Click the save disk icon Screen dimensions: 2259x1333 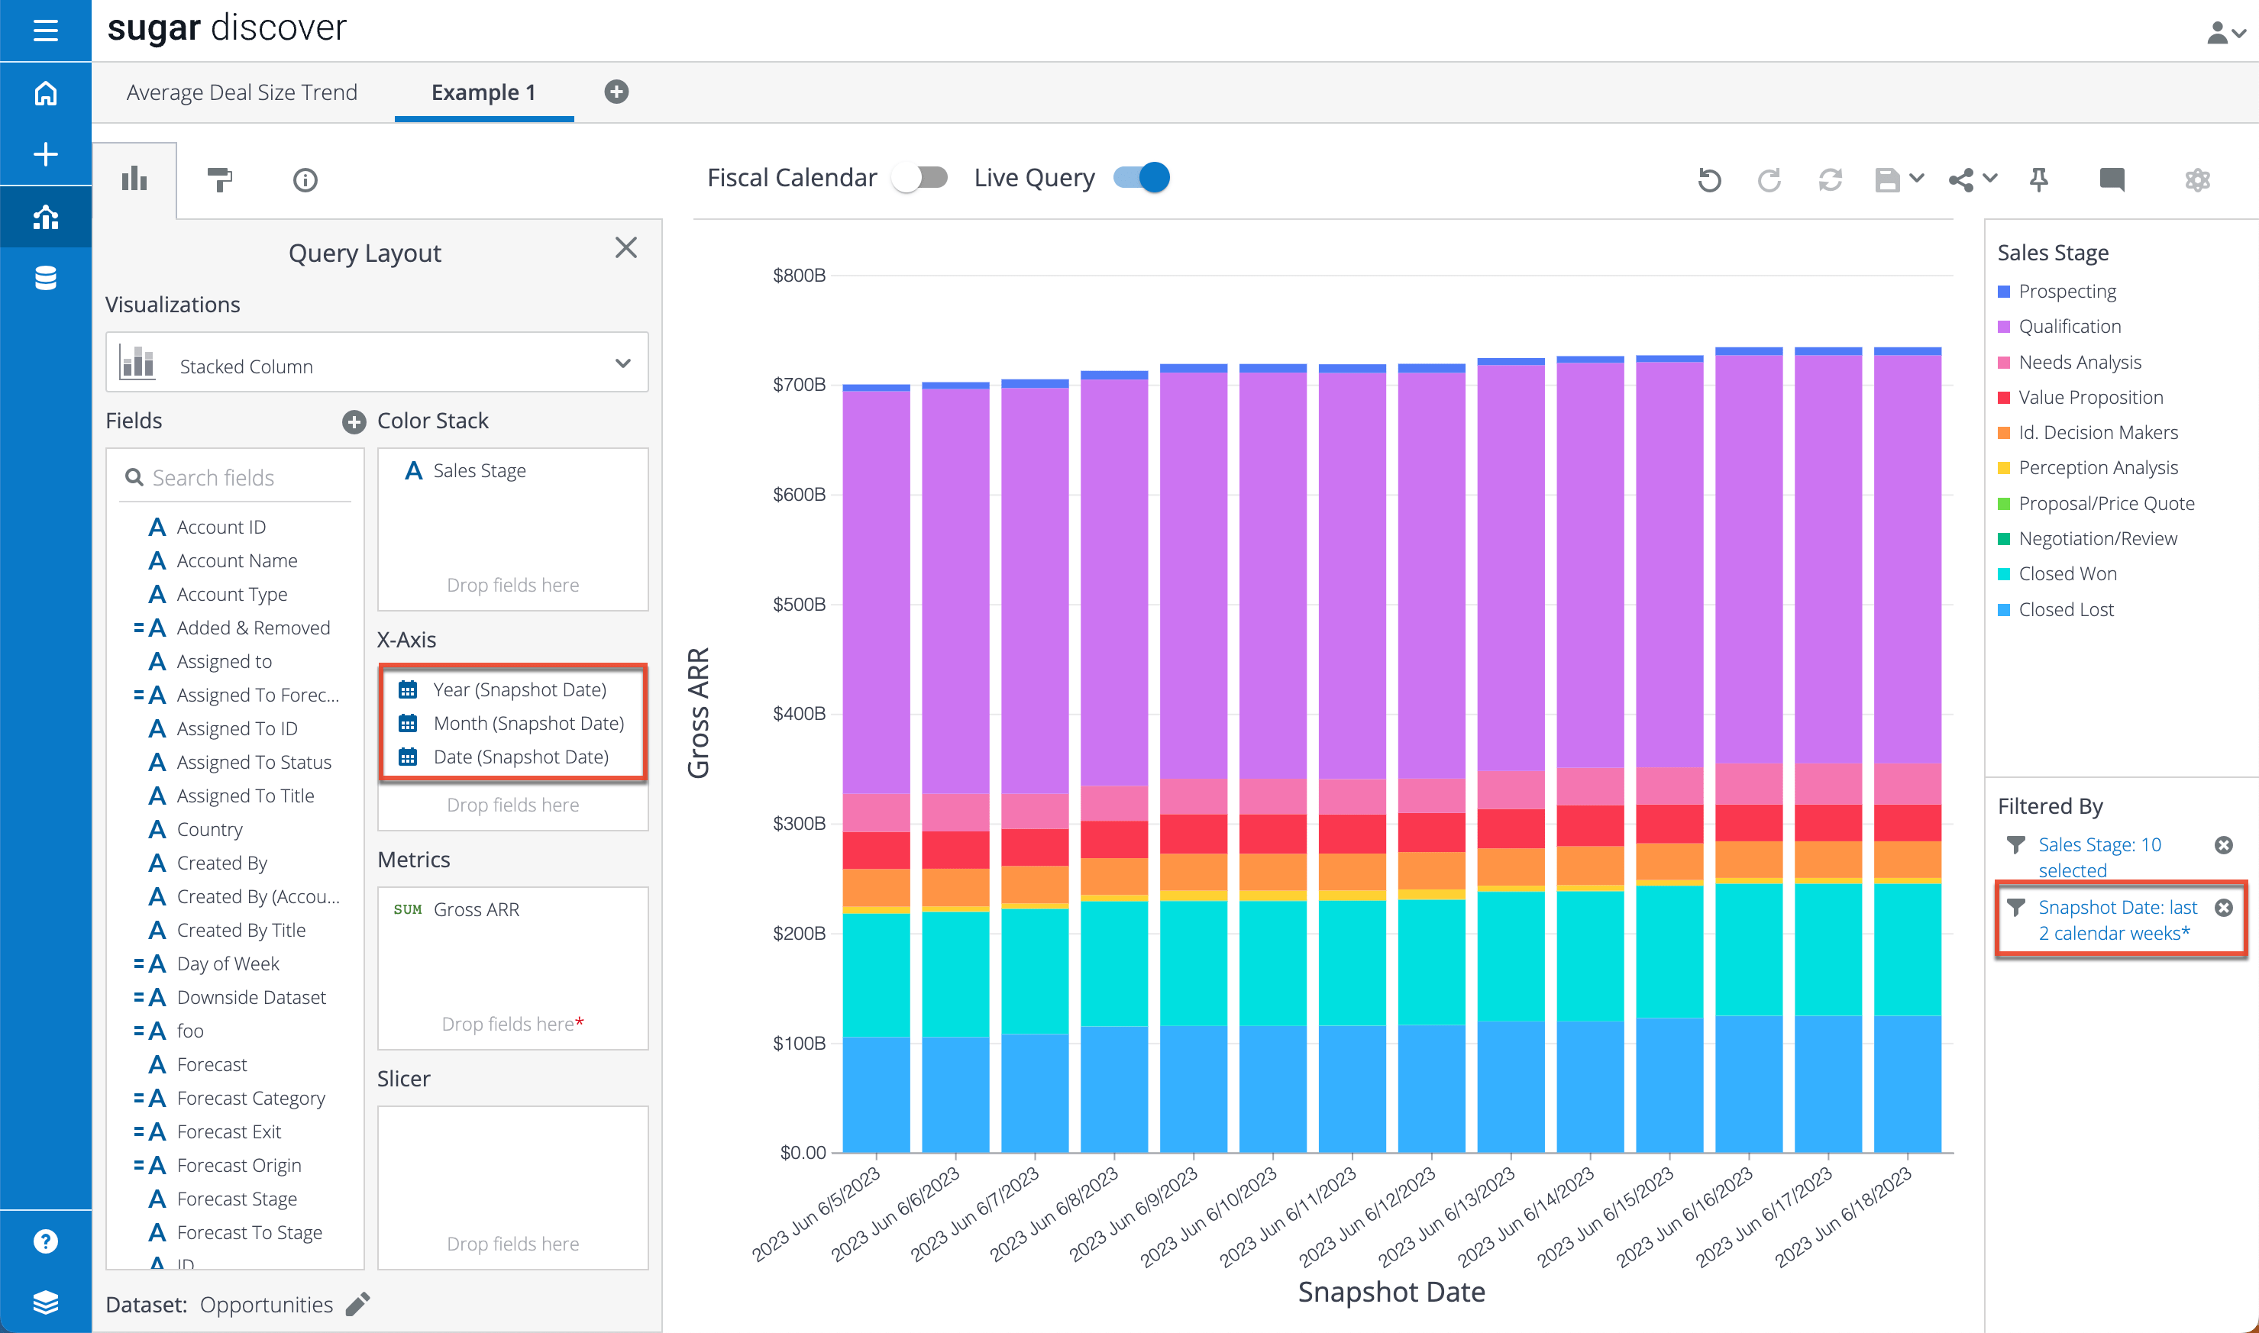(1887, 180)
